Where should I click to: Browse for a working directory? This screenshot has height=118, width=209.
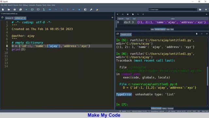(x=200, y=10)
